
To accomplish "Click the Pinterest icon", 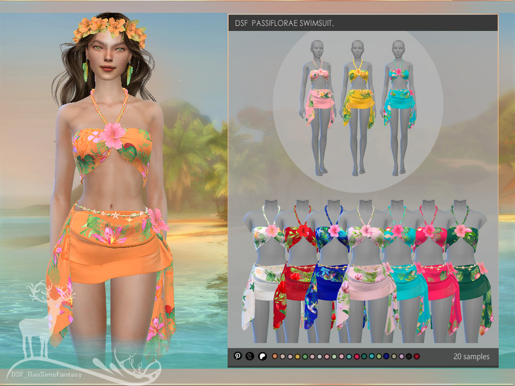I will tap(238, 356).
